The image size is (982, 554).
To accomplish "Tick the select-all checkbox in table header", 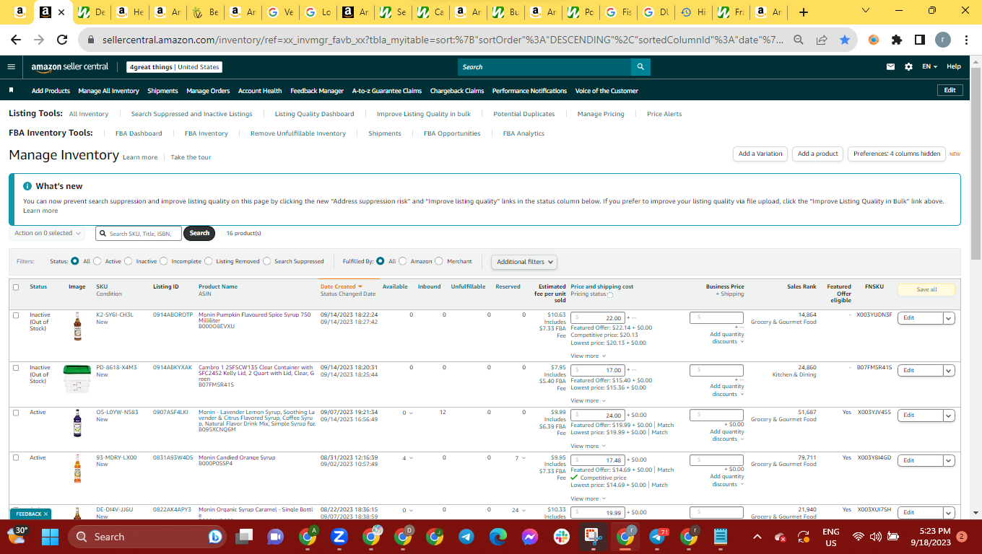I will (16, 287).
